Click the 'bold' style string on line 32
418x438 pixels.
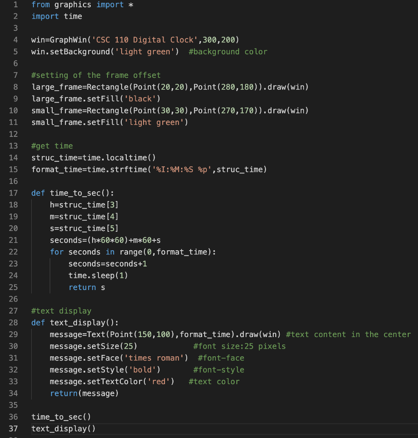143,370
